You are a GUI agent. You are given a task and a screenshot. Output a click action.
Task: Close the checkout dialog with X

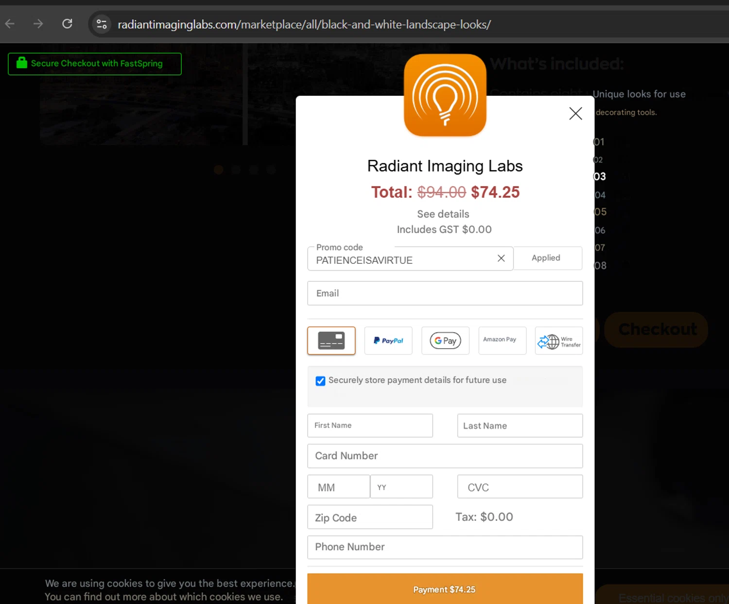tap(575, 113)
